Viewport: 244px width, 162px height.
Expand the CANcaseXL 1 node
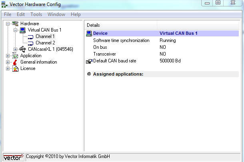pos(15,49)
